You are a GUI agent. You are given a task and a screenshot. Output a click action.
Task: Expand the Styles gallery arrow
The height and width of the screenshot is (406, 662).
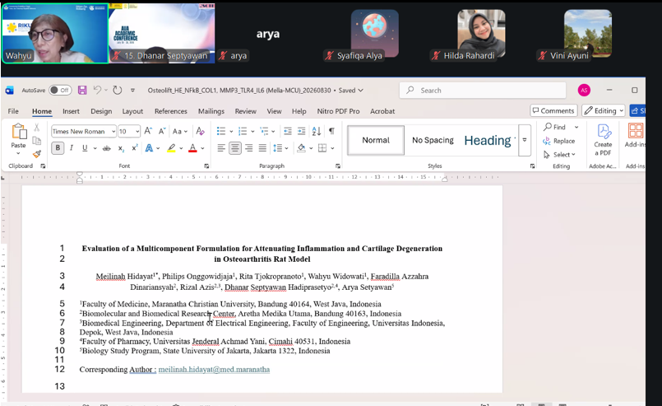coord(525,140)
